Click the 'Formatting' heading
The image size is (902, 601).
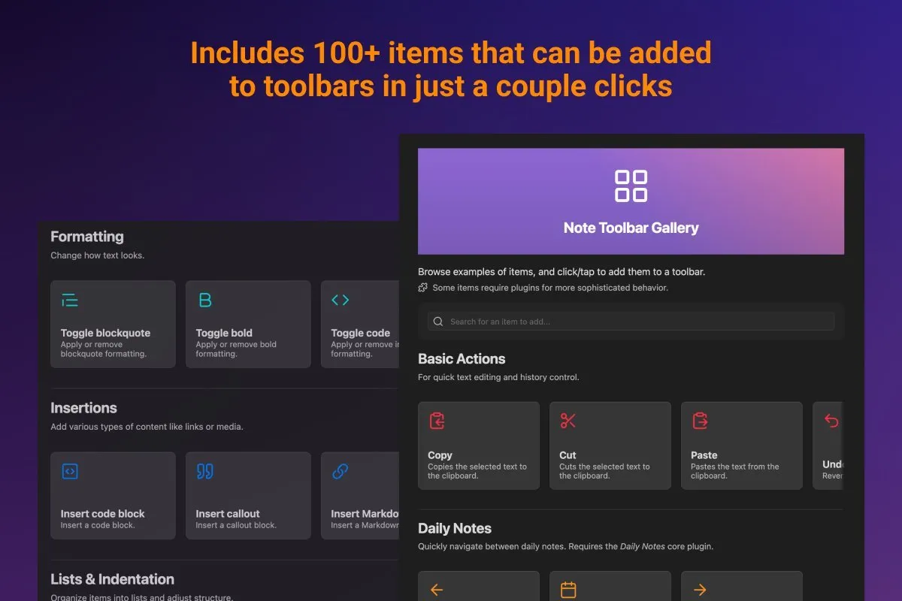coord(87,237)
